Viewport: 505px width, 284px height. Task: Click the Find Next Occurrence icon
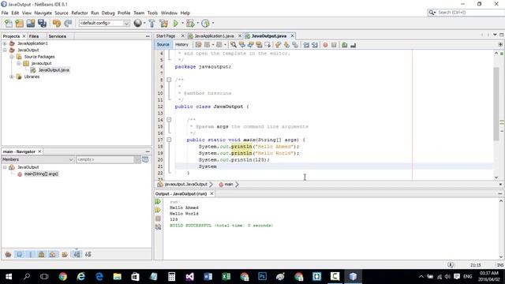(250, 45)
